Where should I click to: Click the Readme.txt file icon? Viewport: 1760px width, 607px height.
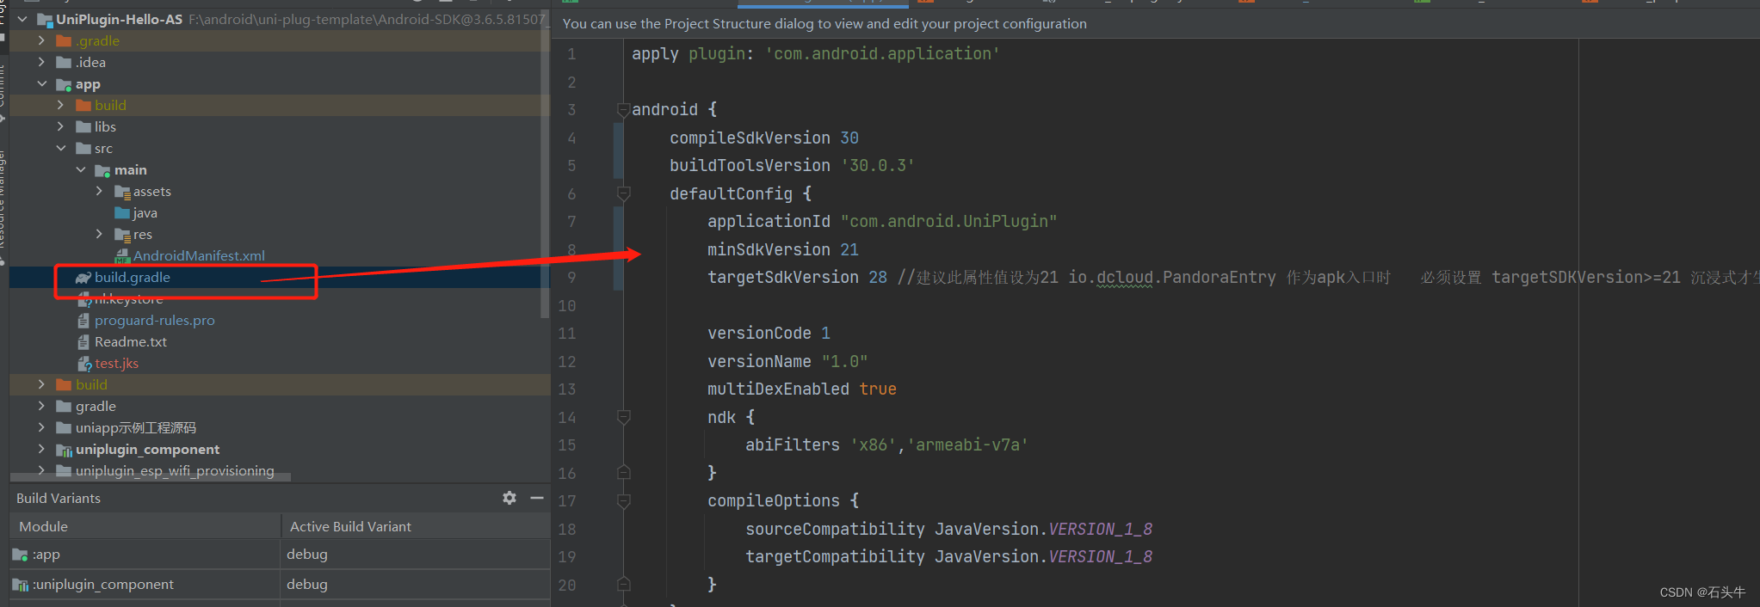tap(83, 342)
